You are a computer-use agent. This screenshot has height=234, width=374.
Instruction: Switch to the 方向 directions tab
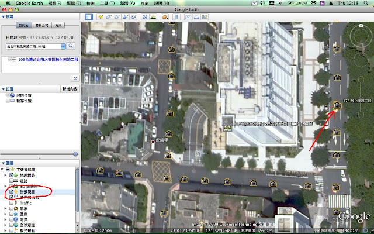point(58,25)
